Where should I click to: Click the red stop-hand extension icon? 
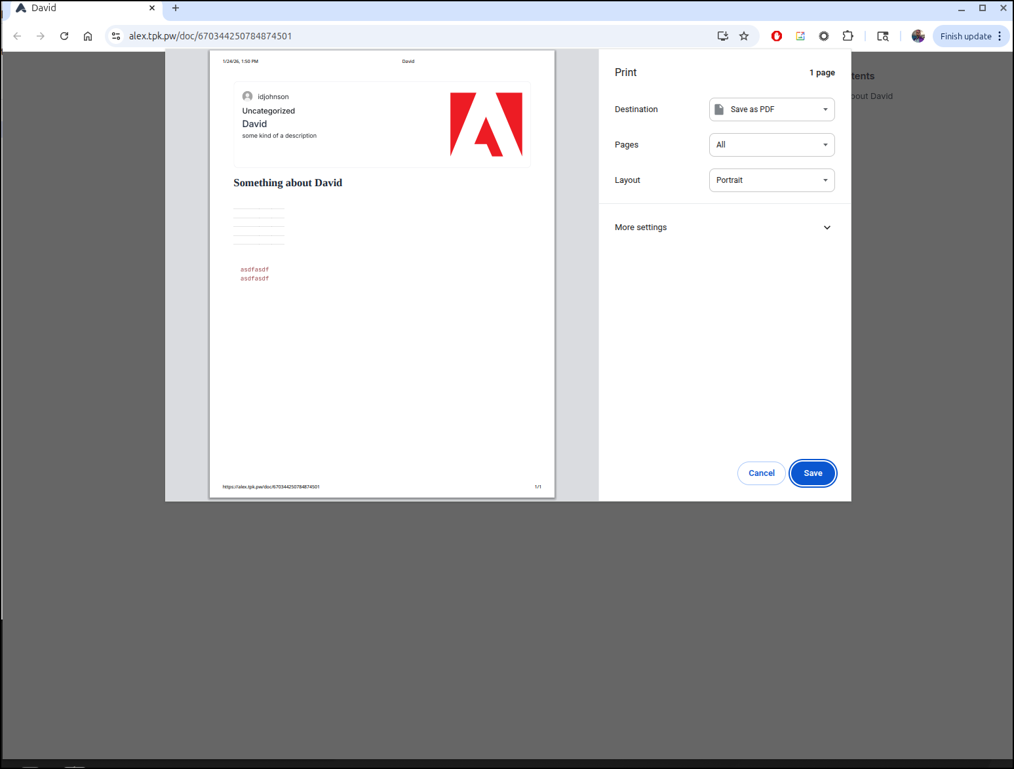(777, 36)
